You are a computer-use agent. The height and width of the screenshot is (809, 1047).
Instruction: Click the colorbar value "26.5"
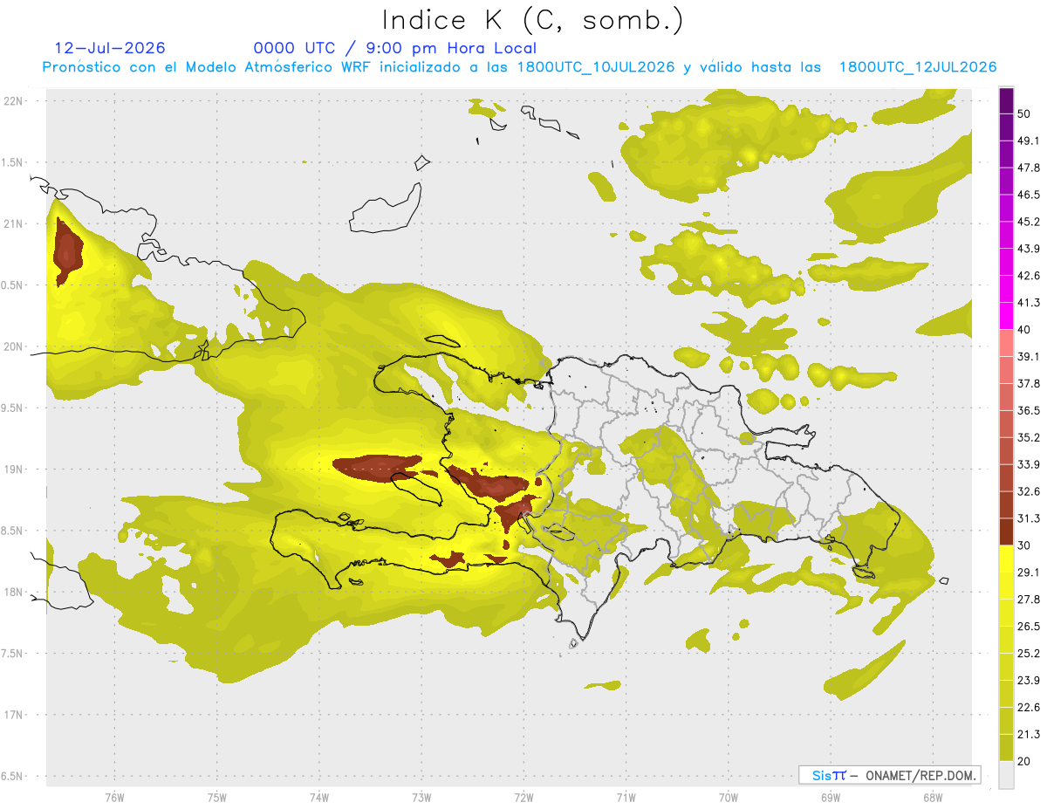pos(1029,626)
